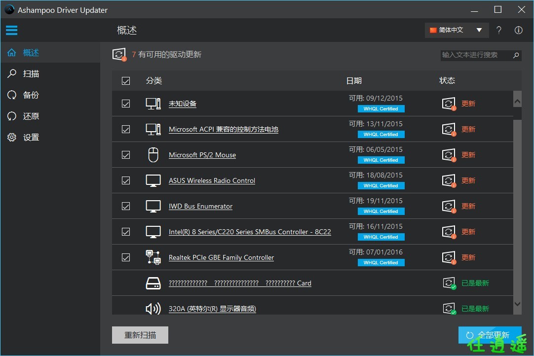Uncheck the Microsoft PS/2 Mouse checkbox
Viewport: 534px width, 356px height.
[x=126, y=155]
